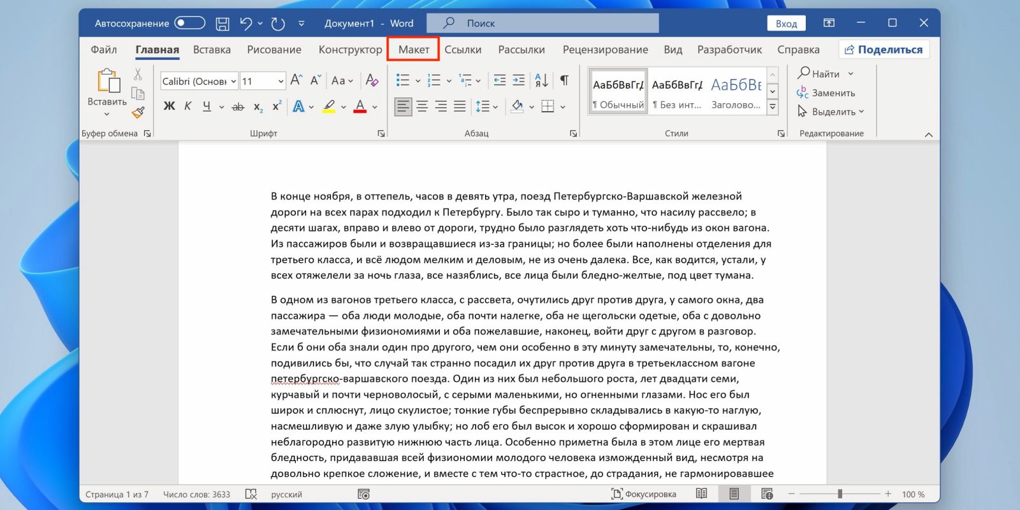Click the Format Painter brush icon
1020x510 pixels.
click(x=138, y=113)
